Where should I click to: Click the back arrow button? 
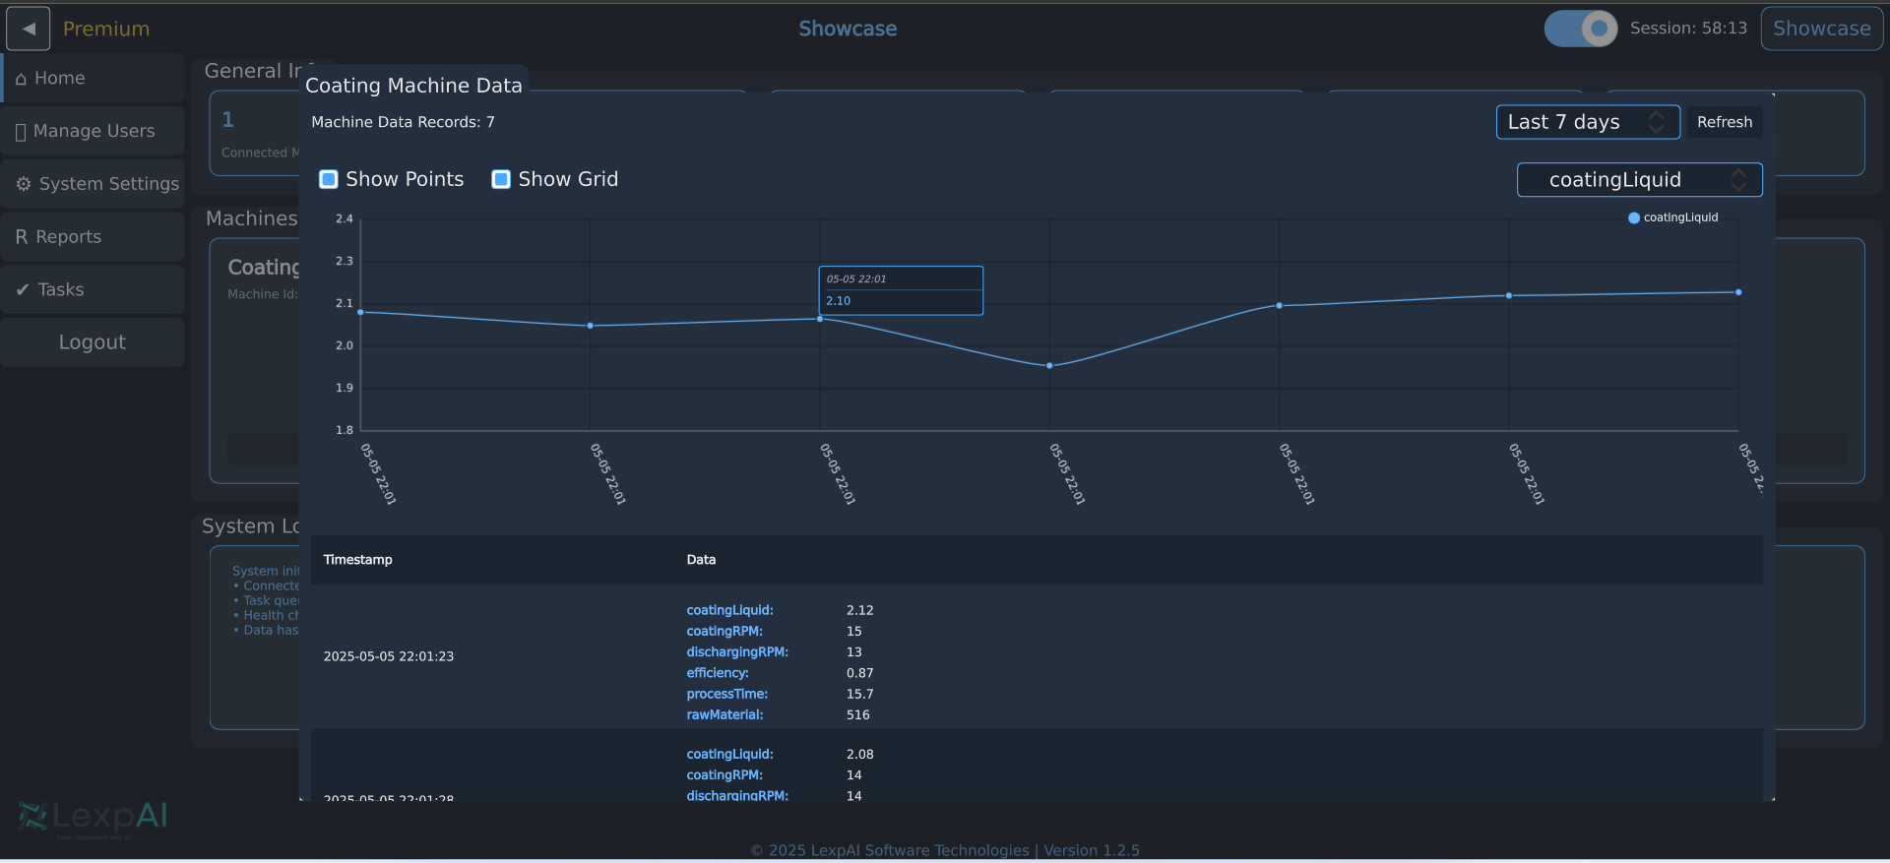pyautogui.click(x=29, y=29)
